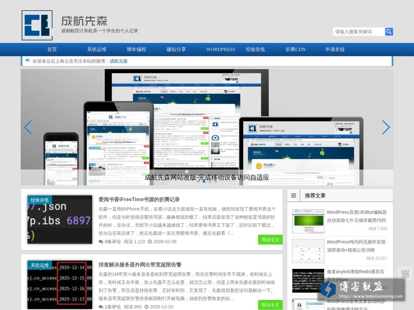Click the 推荐文章 sidebar heading

pyautogui.click(x=315, y=195)
